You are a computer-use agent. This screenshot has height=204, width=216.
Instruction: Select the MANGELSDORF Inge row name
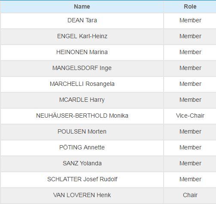tap(82, 68)
